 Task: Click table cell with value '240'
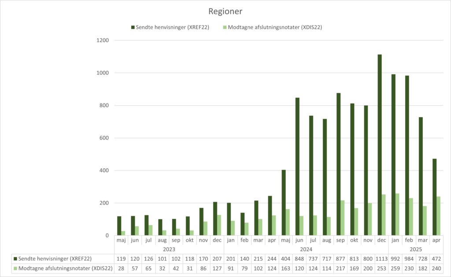(x=436, y=268)
